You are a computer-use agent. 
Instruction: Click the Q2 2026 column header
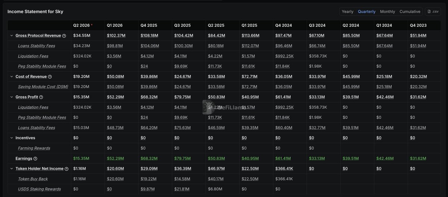[x=81, y=25]
